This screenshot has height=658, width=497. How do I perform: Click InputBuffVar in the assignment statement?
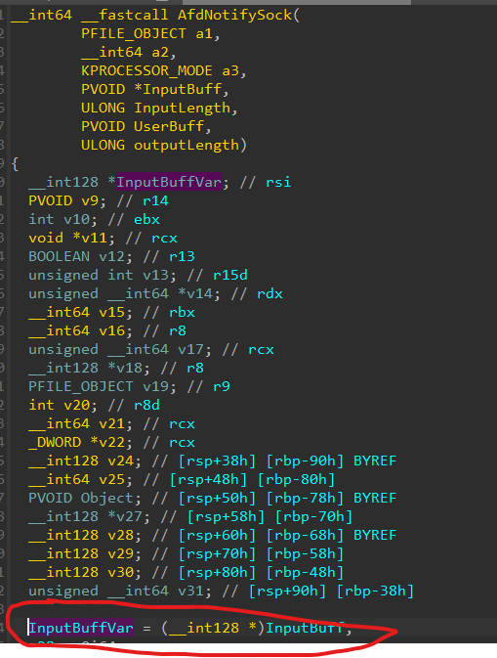81,628
